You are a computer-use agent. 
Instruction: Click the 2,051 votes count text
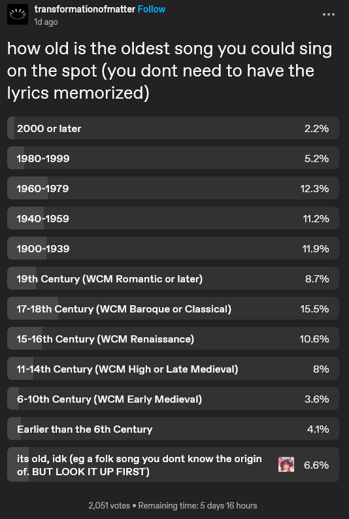click(109, 505)
